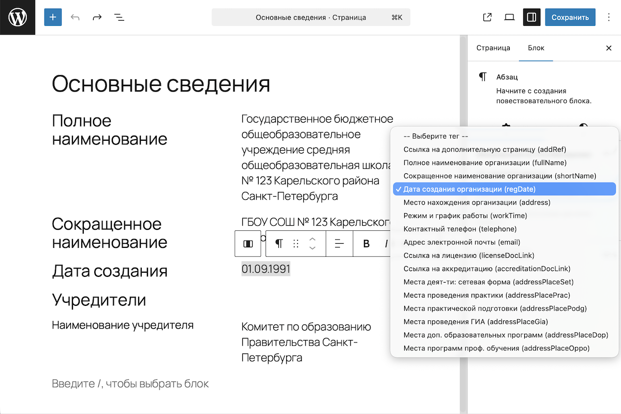
Task: Select parent columns block icon in toolbar
Action: tap(248, 244)
